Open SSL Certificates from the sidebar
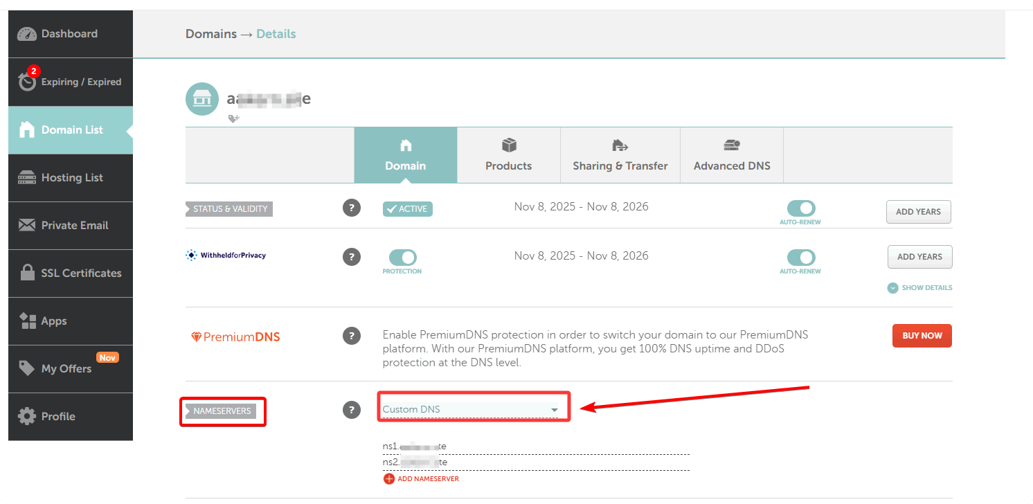The image size is (1033, 504). tap(71, 273)
